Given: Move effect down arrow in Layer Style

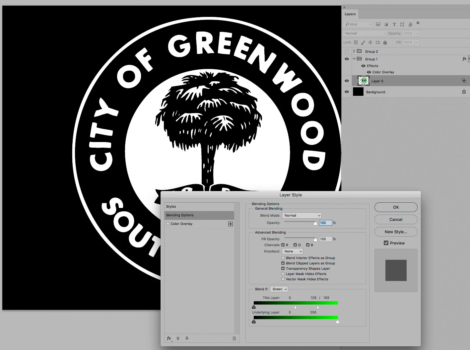Looking at the screenshot, I should point(187,338).
